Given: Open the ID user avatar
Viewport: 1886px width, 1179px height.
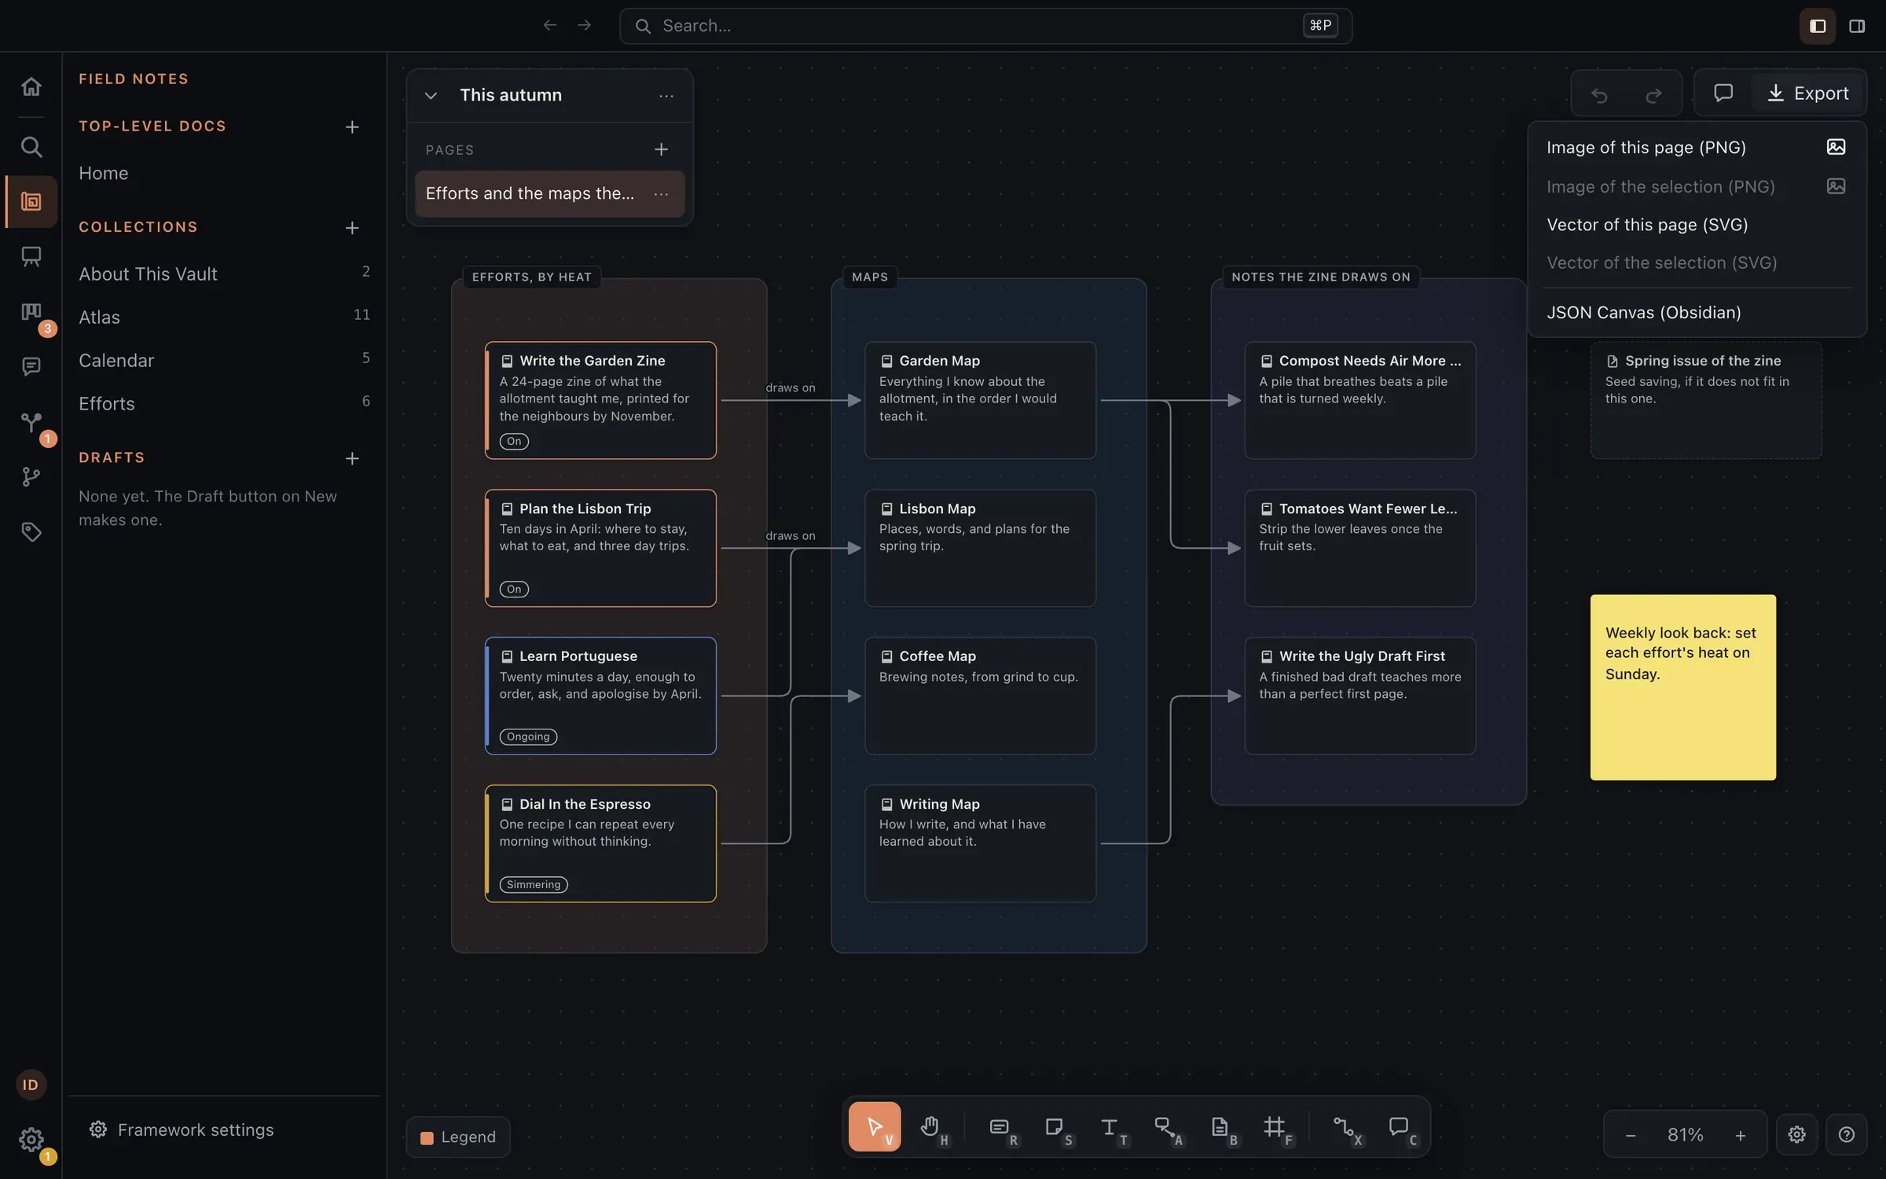Looking at the screenshot, I should 31,1085.
